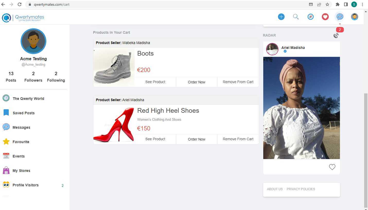Click Order Now for Boots

coord(197,82)
